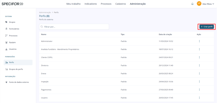Image resolution: width=217 pixels, height=103 pixels.
Task: Open Grupos de perfis in the sidebar
Action: (x=16, y=69)
